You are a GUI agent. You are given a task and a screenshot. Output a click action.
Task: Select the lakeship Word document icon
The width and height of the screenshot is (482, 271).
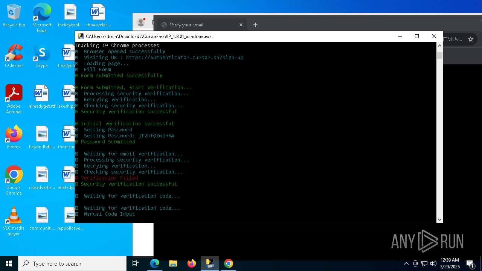pos(66,97)
